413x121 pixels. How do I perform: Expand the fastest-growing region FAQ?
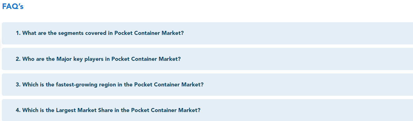[x=207, y=85]
